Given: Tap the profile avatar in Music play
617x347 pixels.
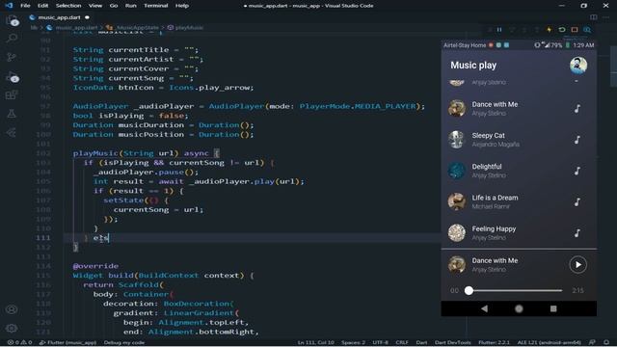Looking at the screenshot, I should click(578, 66).
